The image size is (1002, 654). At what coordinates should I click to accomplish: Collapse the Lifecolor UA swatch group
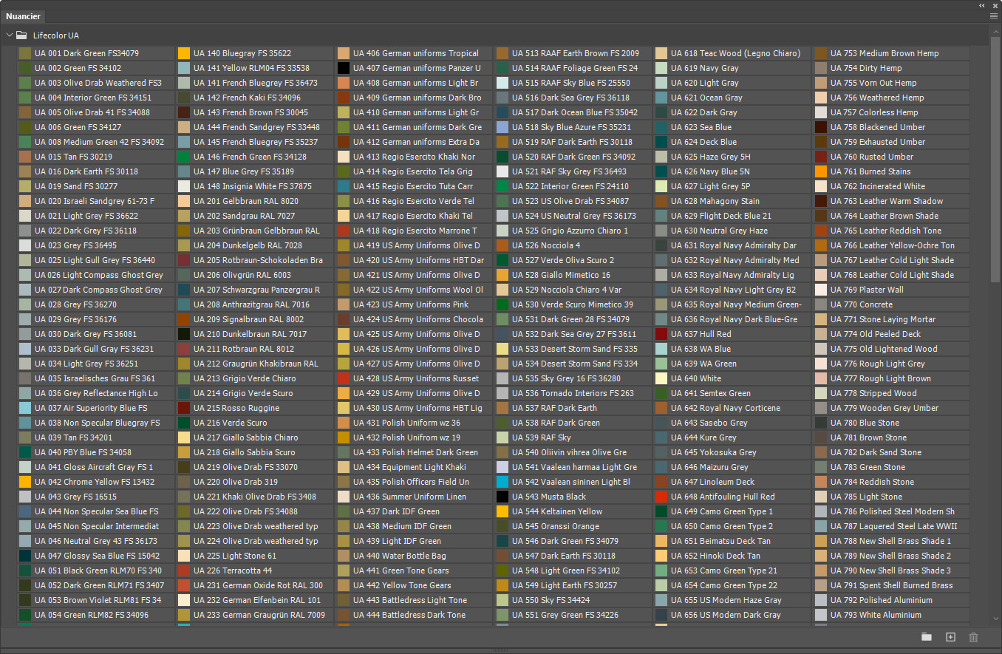[x=9, y=35]
